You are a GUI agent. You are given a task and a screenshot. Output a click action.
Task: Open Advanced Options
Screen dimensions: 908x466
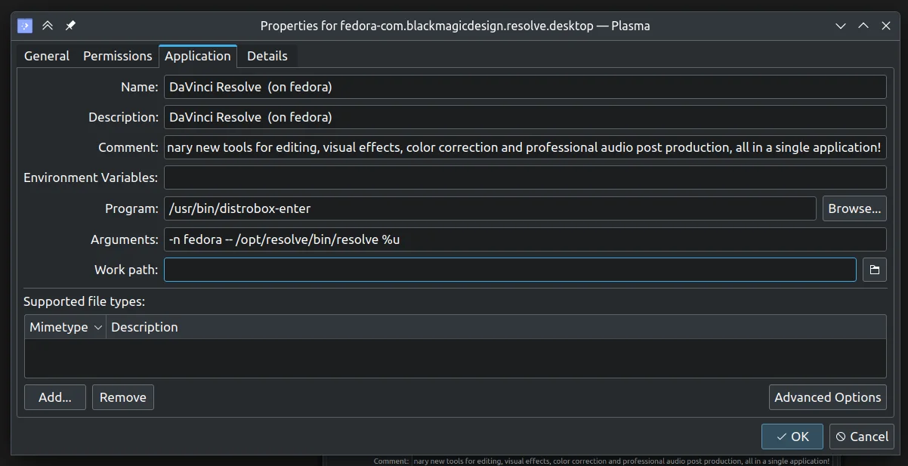(x=827, y=397)
